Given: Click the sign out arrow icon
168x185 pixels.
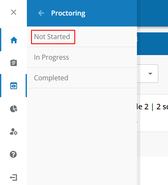Looking at the screenshot, I should coord(13,177).
